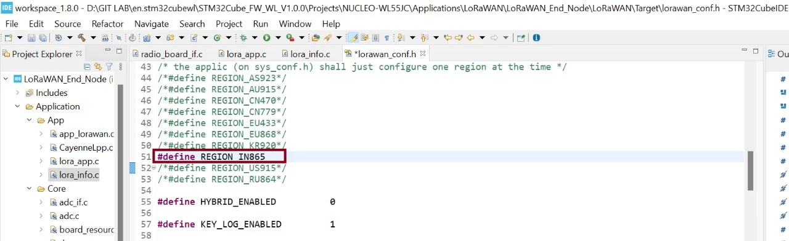789x241 pixels.
Task: Click the New file toolbar icon
Action: [9, 38]
